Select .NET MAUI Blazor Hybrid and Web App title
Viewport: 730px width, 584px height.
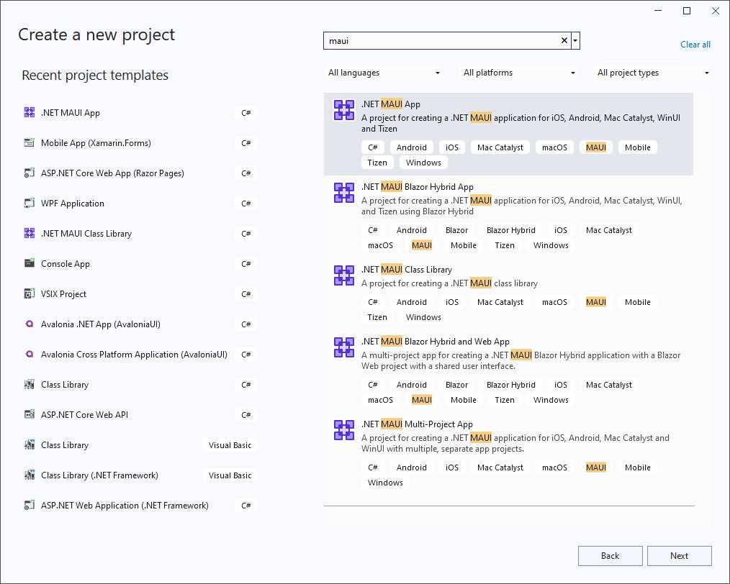(x=436, y=342)
